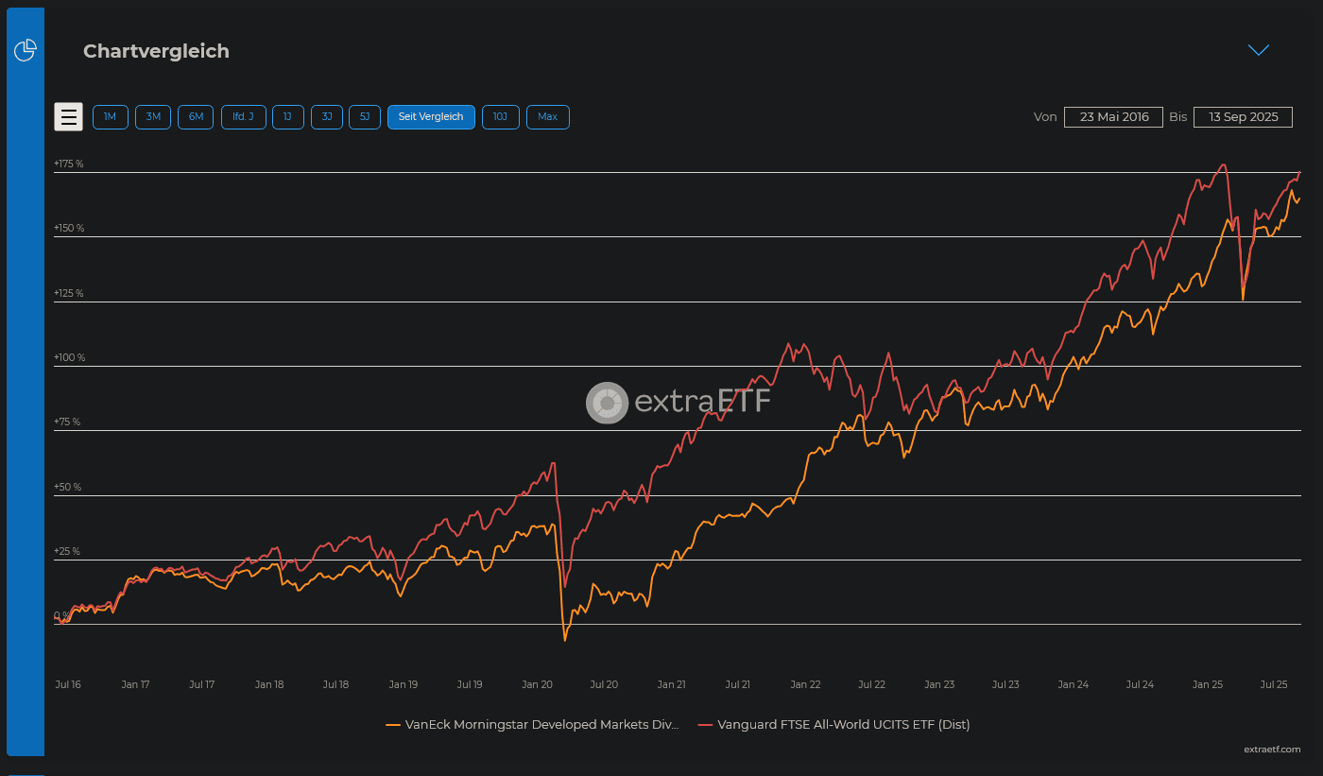Switch chart to 6M range

click(x=196, y=117)
